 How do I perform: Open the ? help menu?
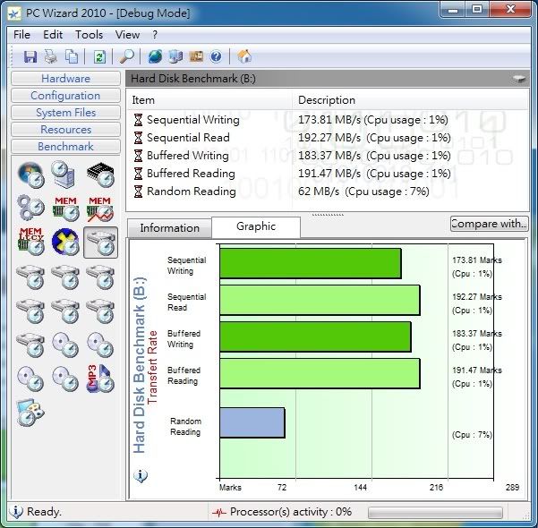point(155,35)
